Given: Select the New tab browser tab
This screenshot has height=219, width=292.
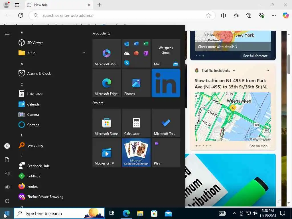Looking at the screenshot, I should point(59,5).
